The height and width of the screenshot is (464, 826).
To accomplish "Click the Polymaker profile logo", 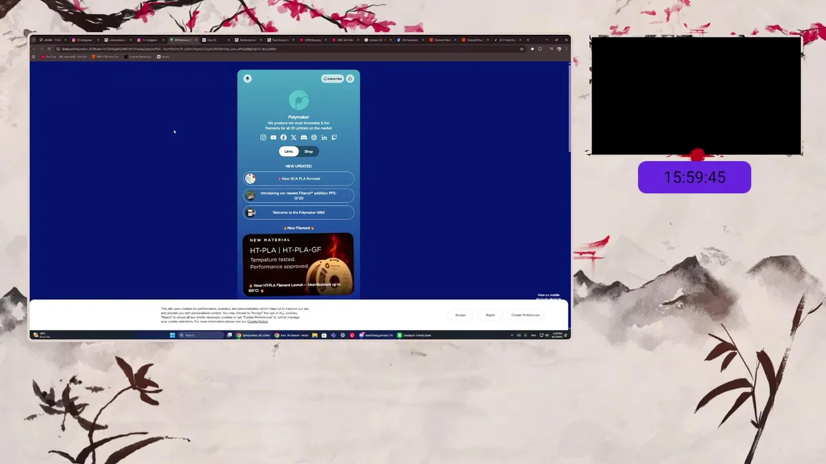I will (x=299, y=101).
